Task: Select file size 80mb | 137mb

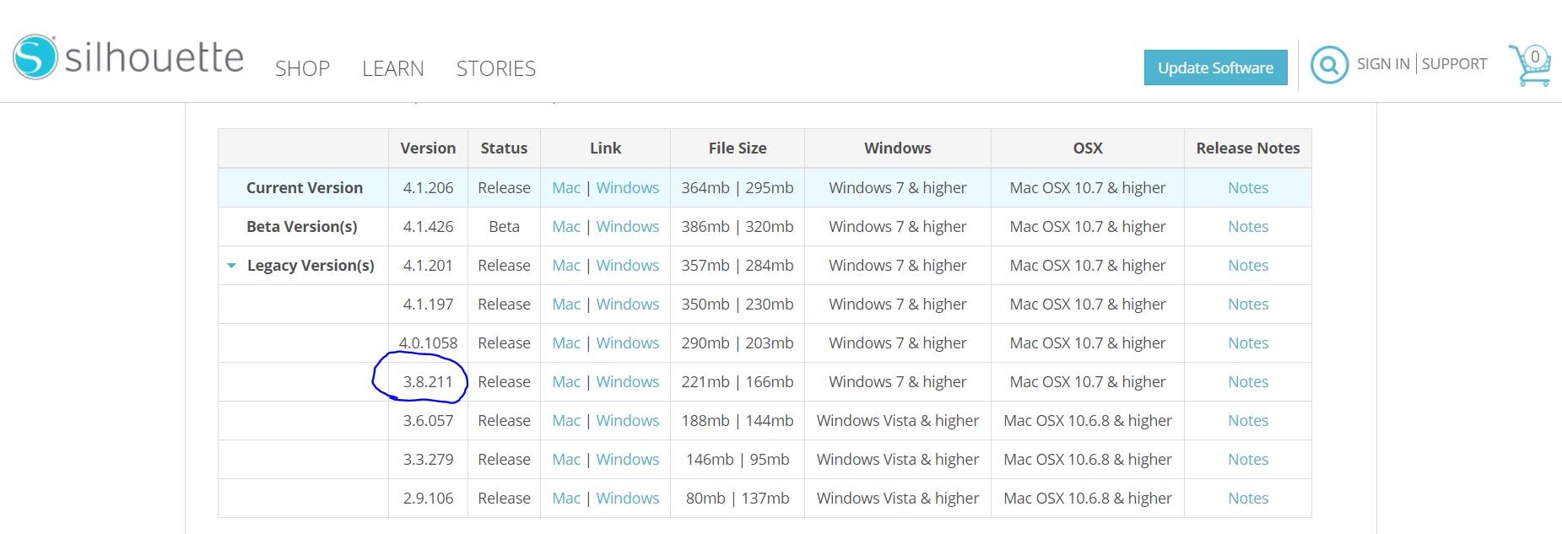Action: (738, 499)
